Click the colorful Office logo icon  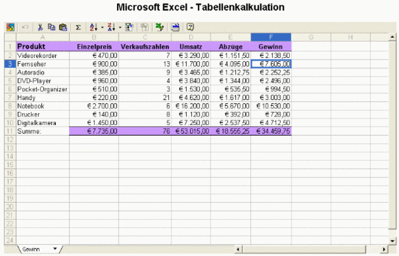(10, 27)
